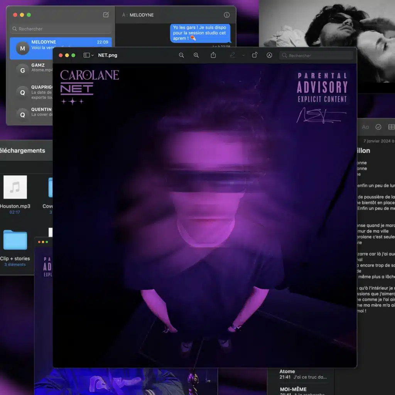Open the MELODYNE conversation info details
The image size is (395, 395).
point(227,15)
